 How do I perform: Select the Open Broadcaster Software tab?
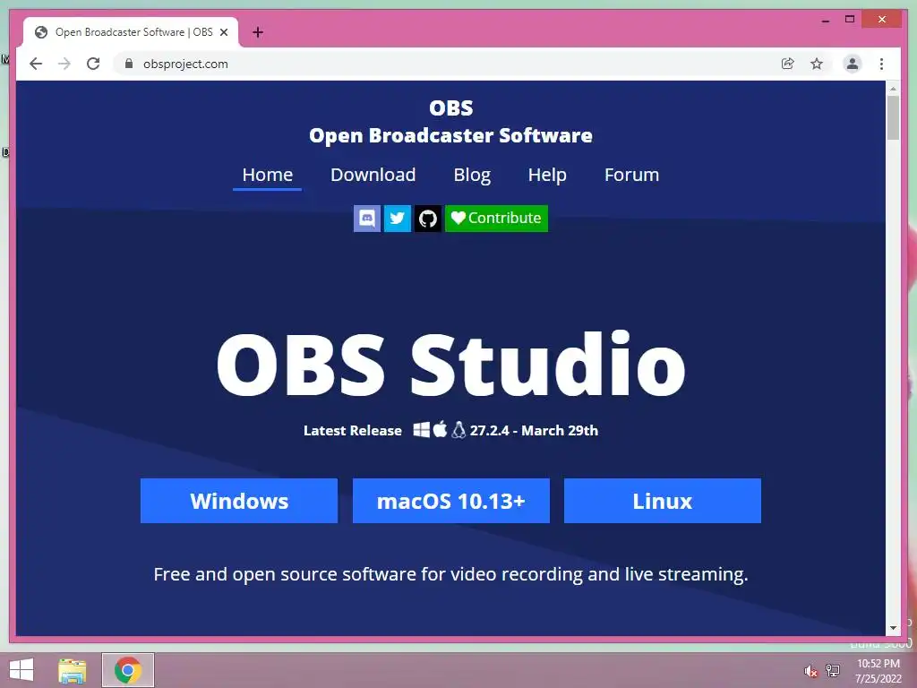[x=131, y=32]
